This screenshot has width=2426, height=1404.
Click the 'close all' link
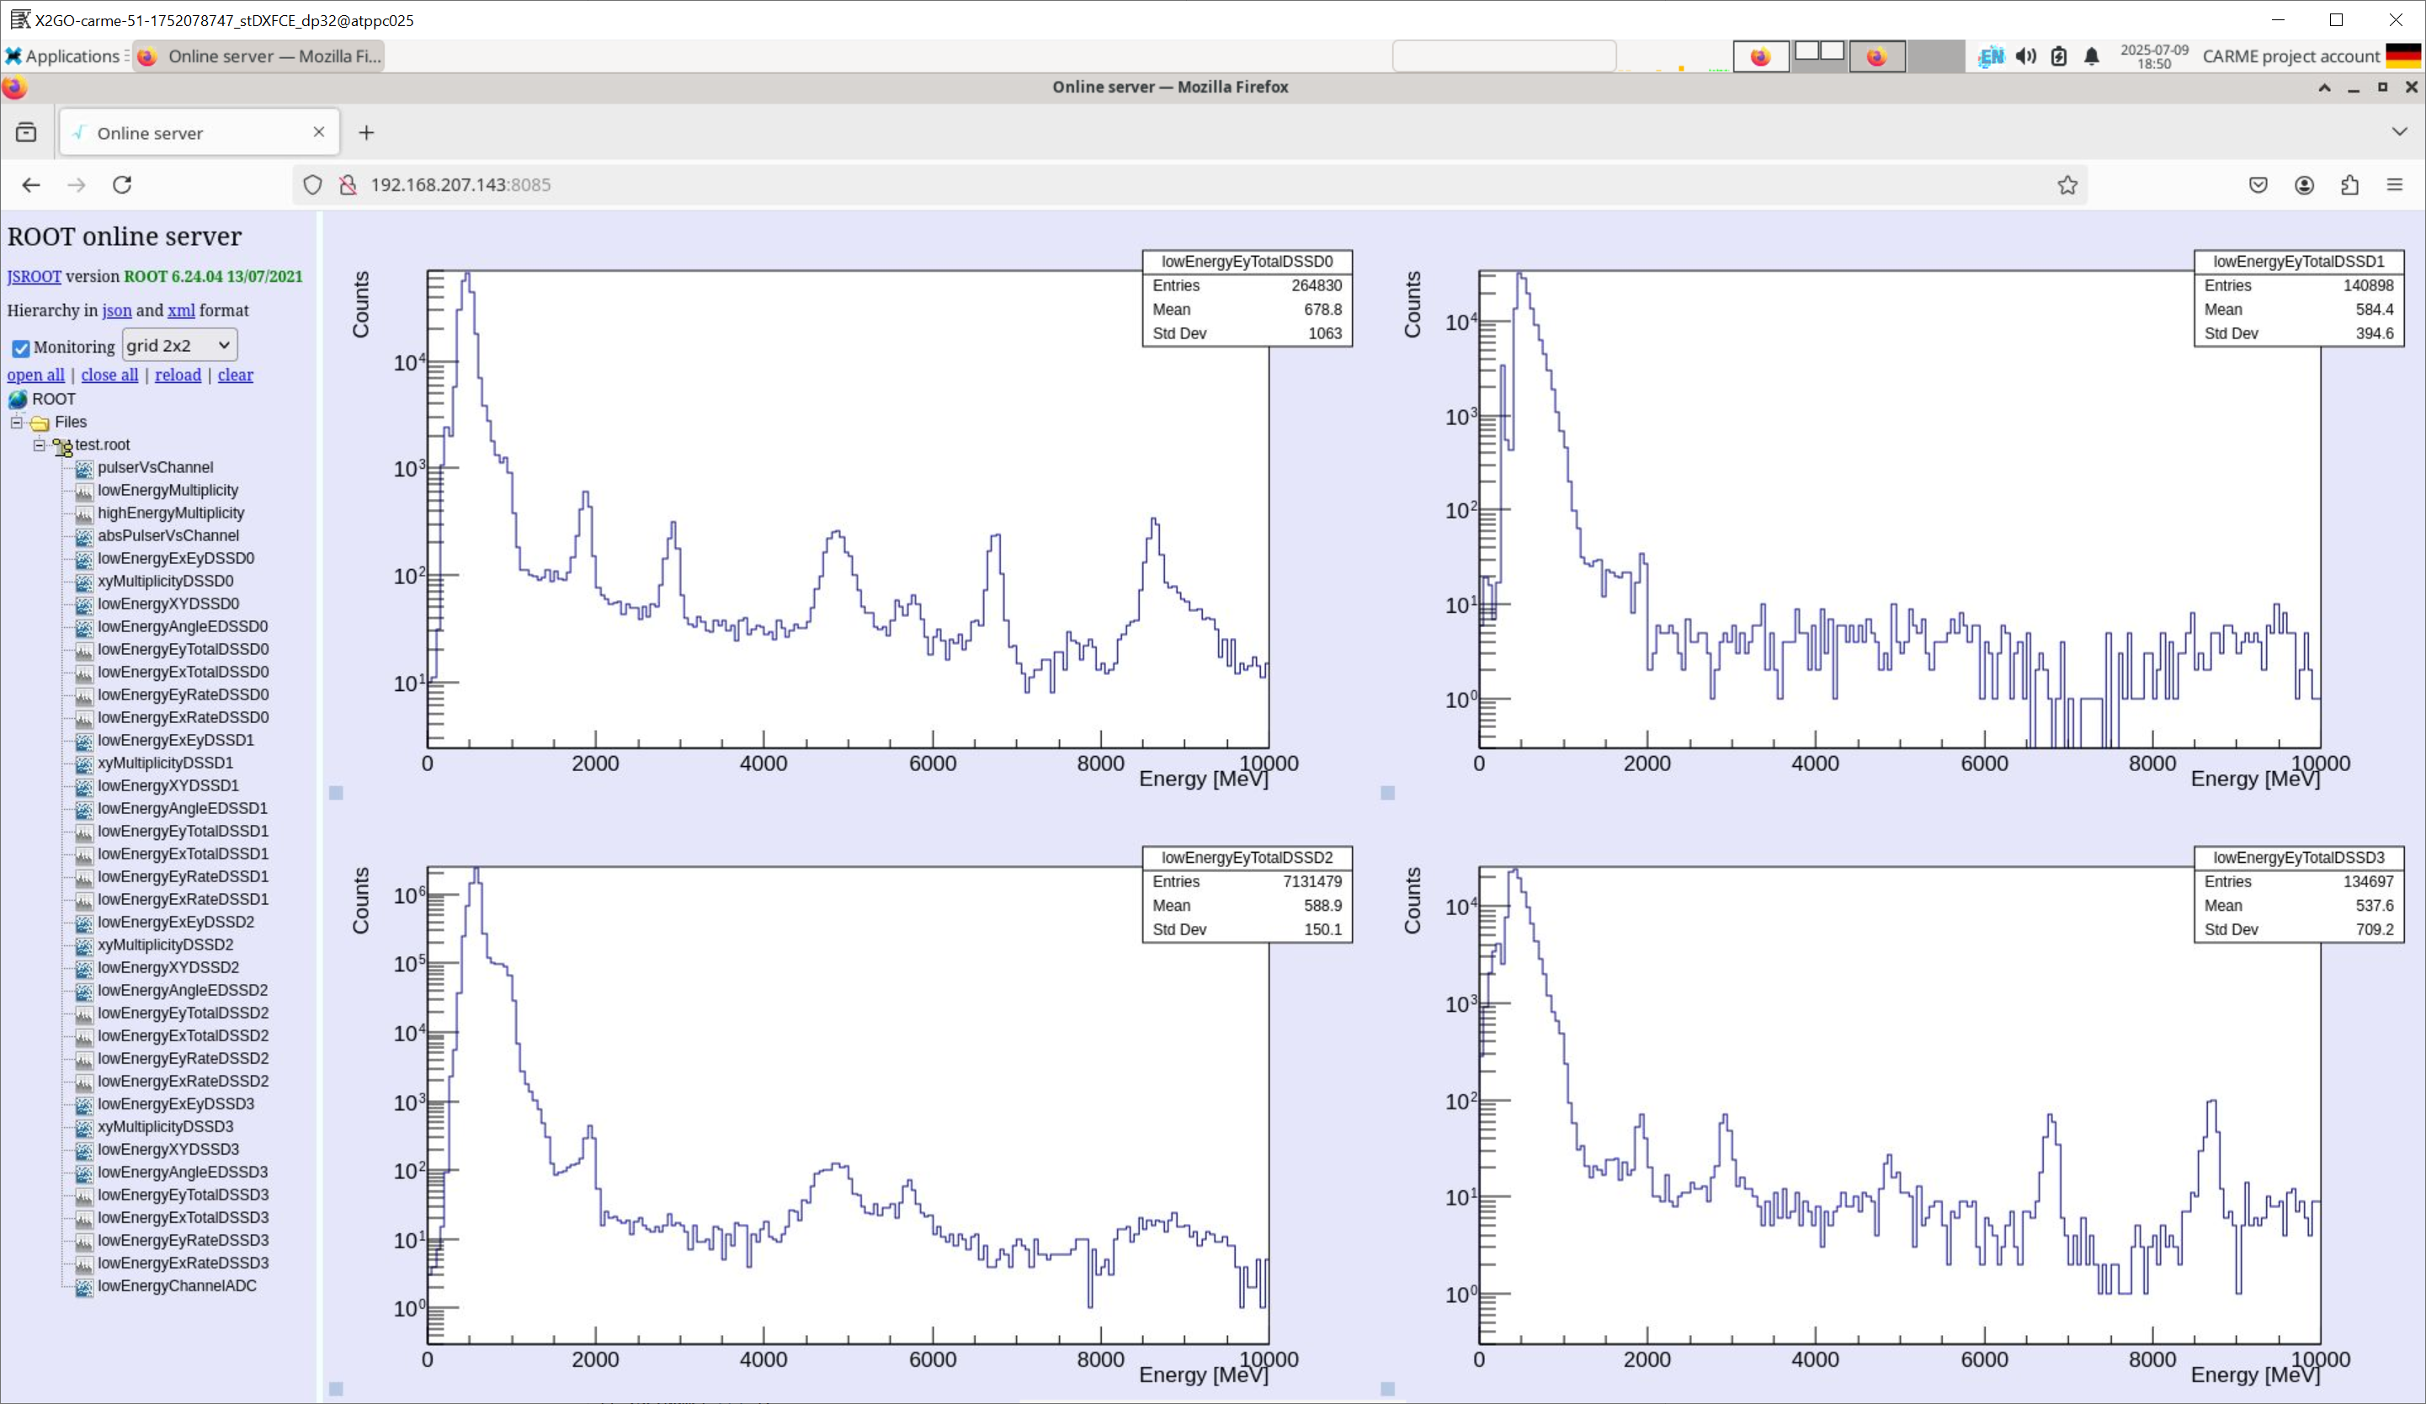[x=109, y=375]
